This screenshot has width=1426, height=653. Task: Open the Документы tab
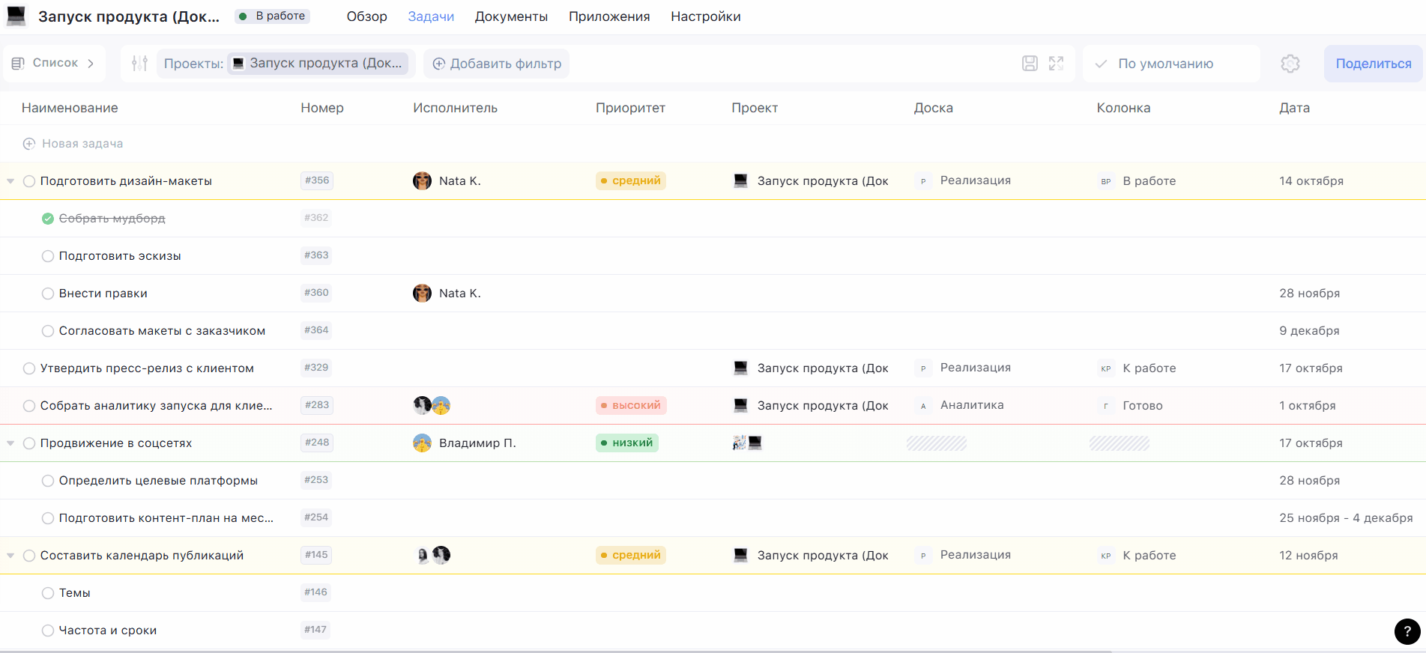coord(511,16)
